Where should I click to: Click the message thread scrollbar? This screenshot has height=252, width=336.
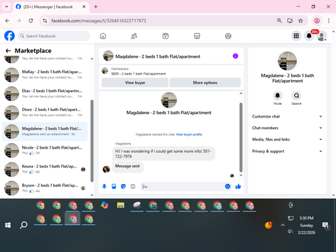(x=241, y=137)
